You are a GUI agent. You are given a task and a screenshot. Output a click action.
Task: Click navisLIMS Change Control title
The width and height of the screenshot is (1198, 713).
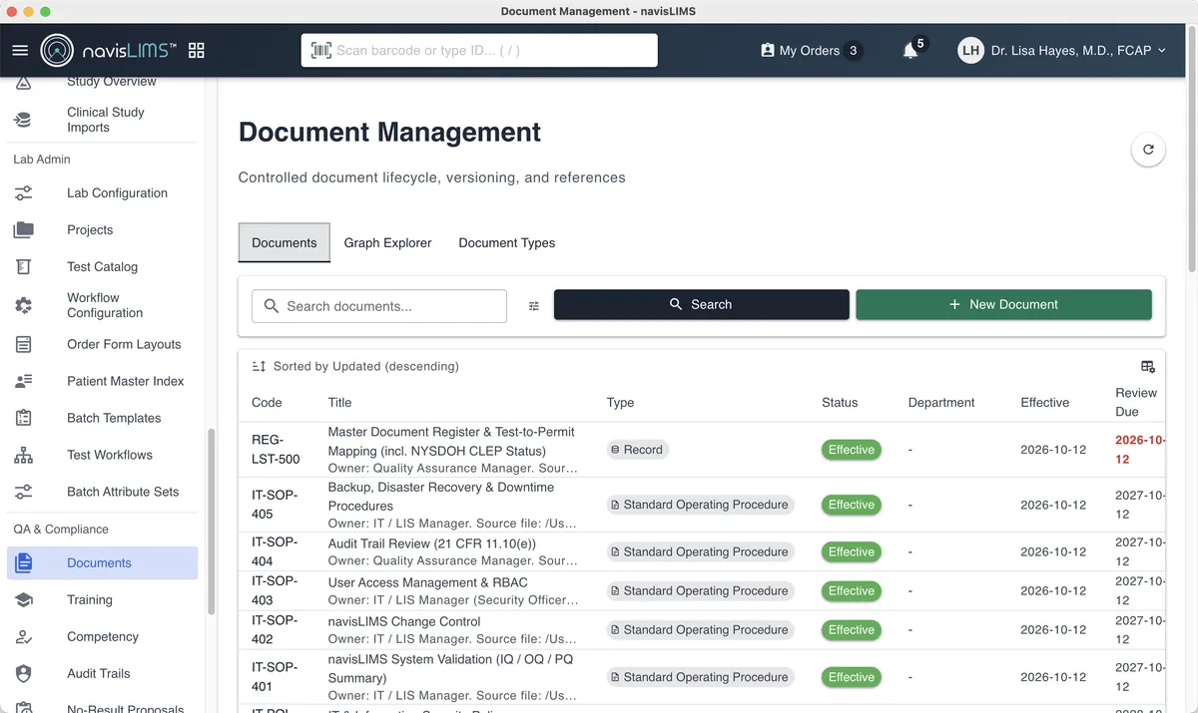406,621
